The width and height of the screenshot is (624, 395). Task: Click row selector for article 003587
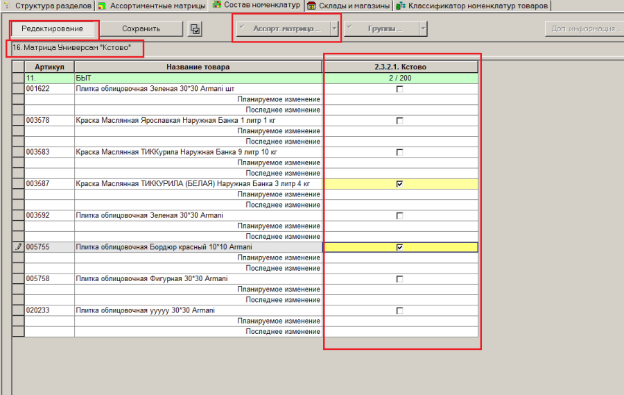click(x=18, y=184)
